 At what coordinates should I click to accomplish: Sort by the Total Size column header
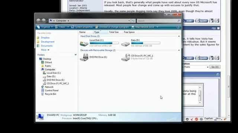(x=115, y=32)
